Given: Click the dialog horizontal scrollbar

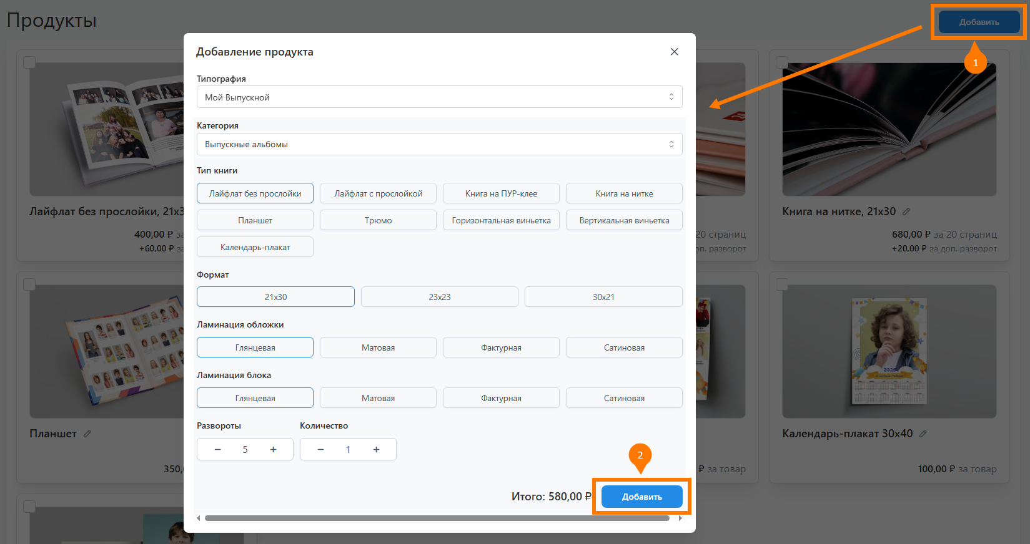Looking at the screenshot, I should click(x=437, y=518).
